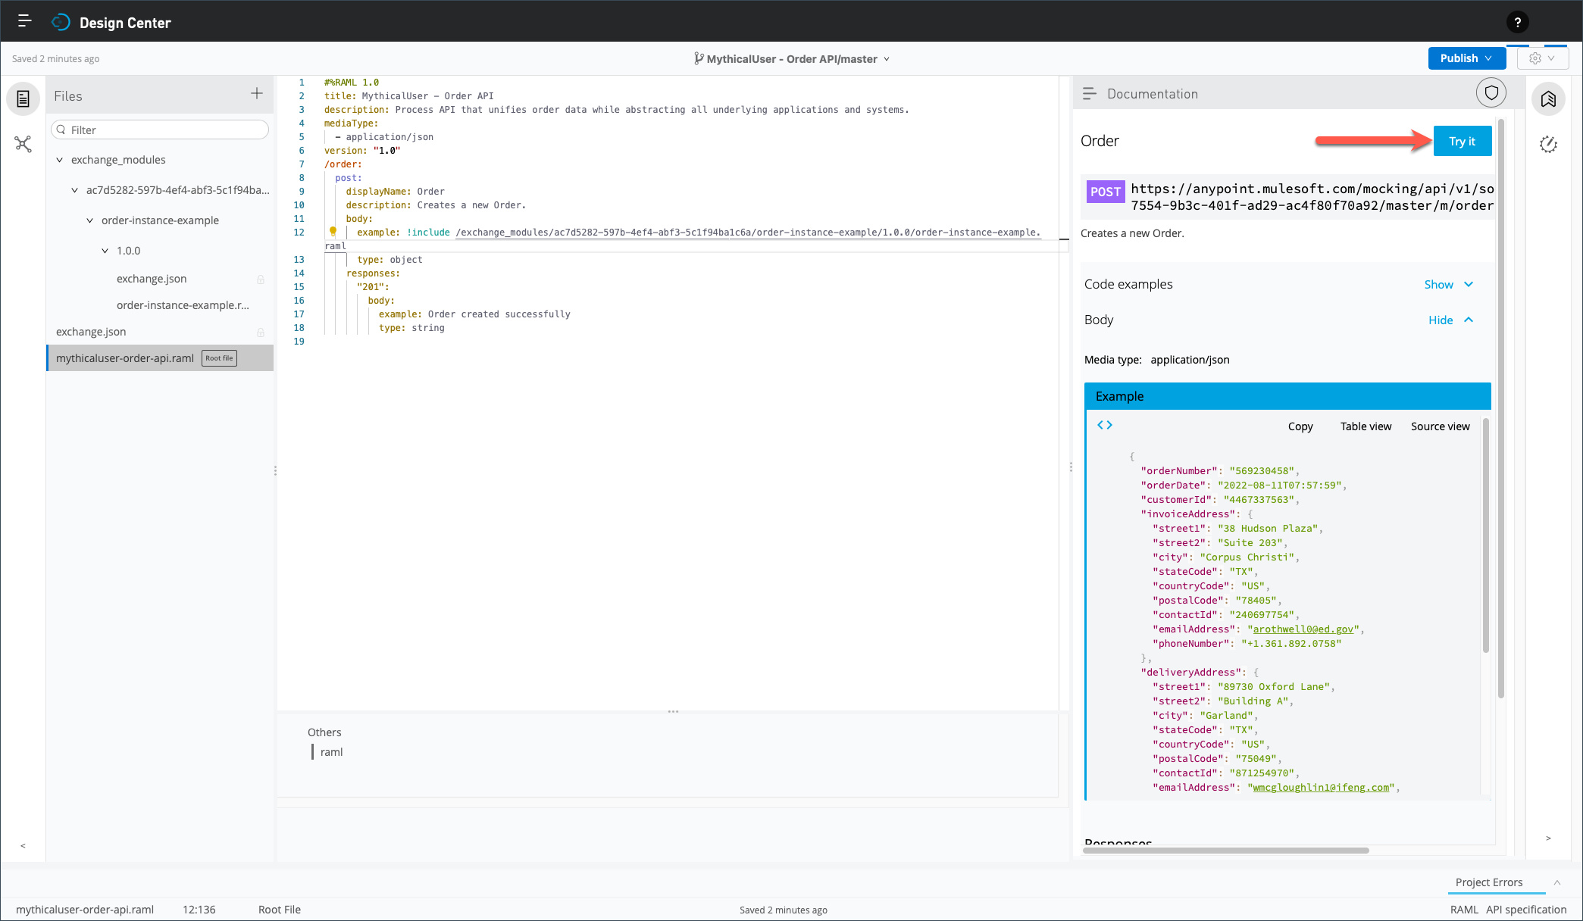The width and height of the screenshot is (1583, 921).
Task: Collapse the 1.0.0 version folder
Action: coord(105,251)
